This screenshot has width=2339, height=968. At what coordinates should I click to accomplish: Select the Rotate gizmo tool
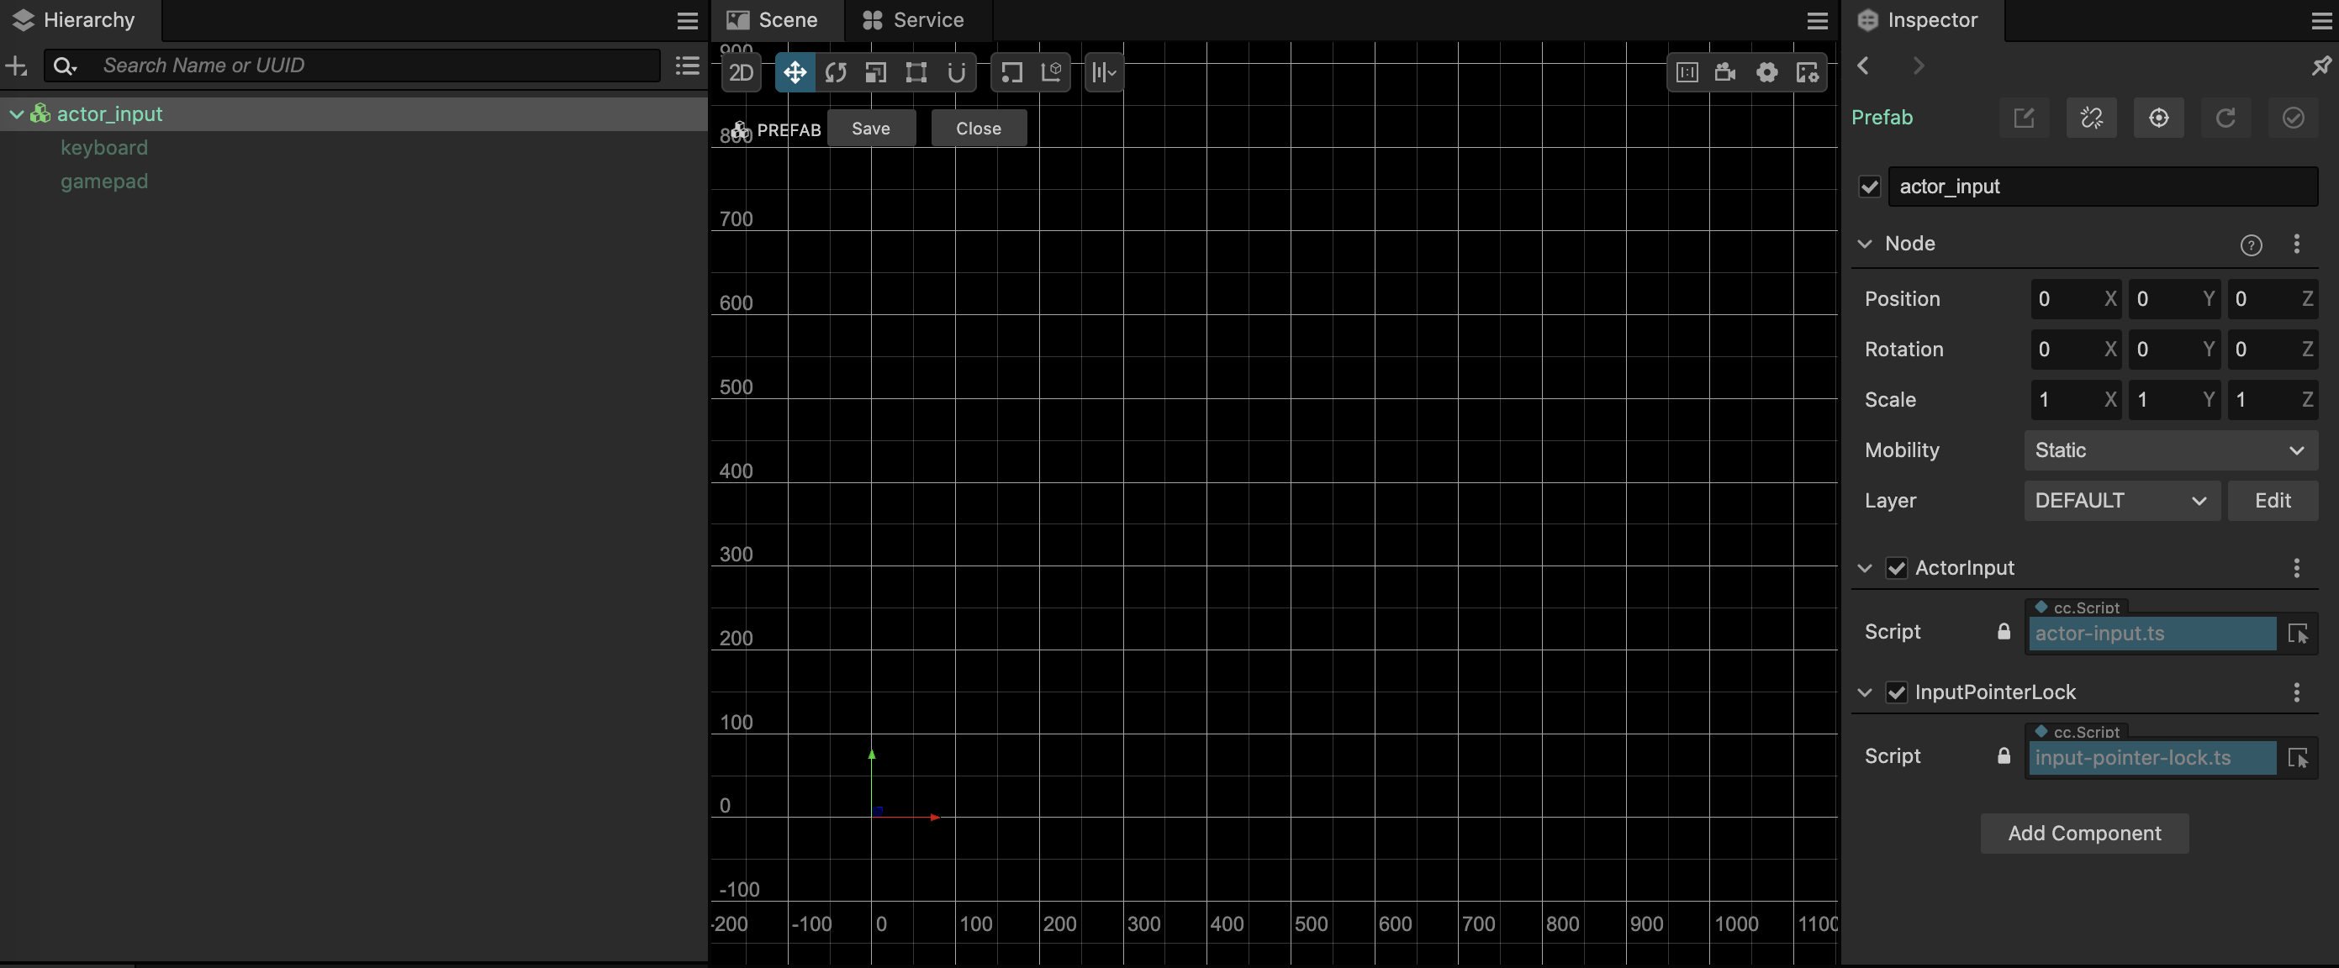tap(836, 72)
